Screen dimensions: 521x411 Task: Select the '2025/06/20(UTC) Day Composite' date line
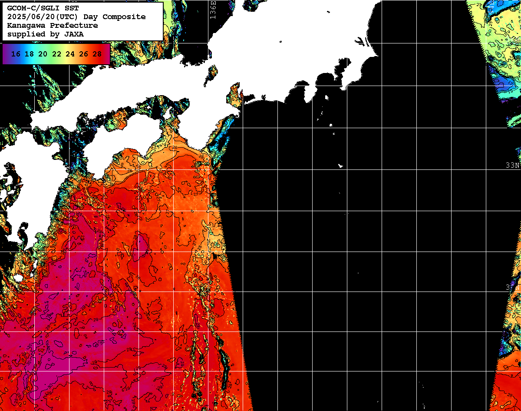(x=76, y=17)
